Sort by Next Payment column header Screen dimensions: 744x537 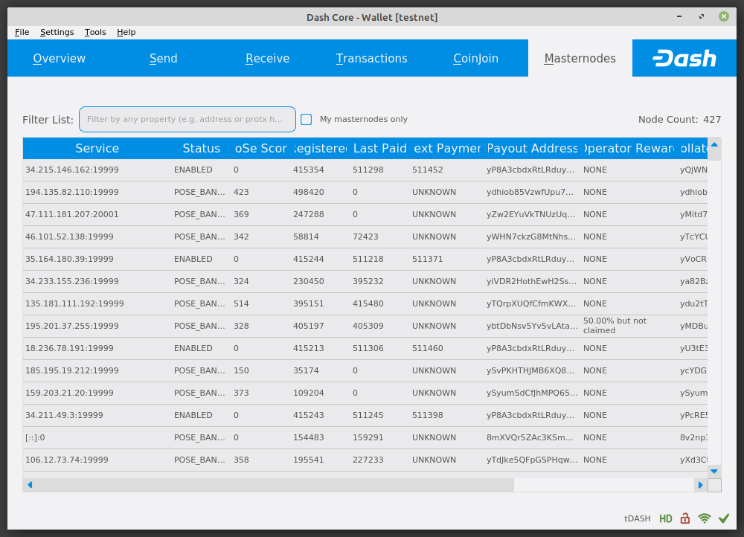click(x=447, y=149)
